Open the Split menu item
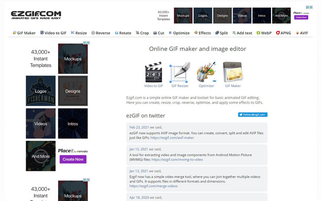This screenshot has width=321, height=201. [222, 33]
